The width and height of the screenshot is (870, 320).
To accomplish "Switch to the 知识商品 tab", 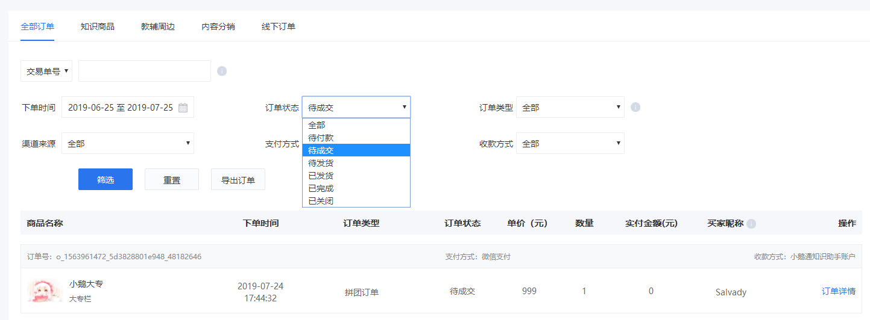I will [x=98, y=26].
